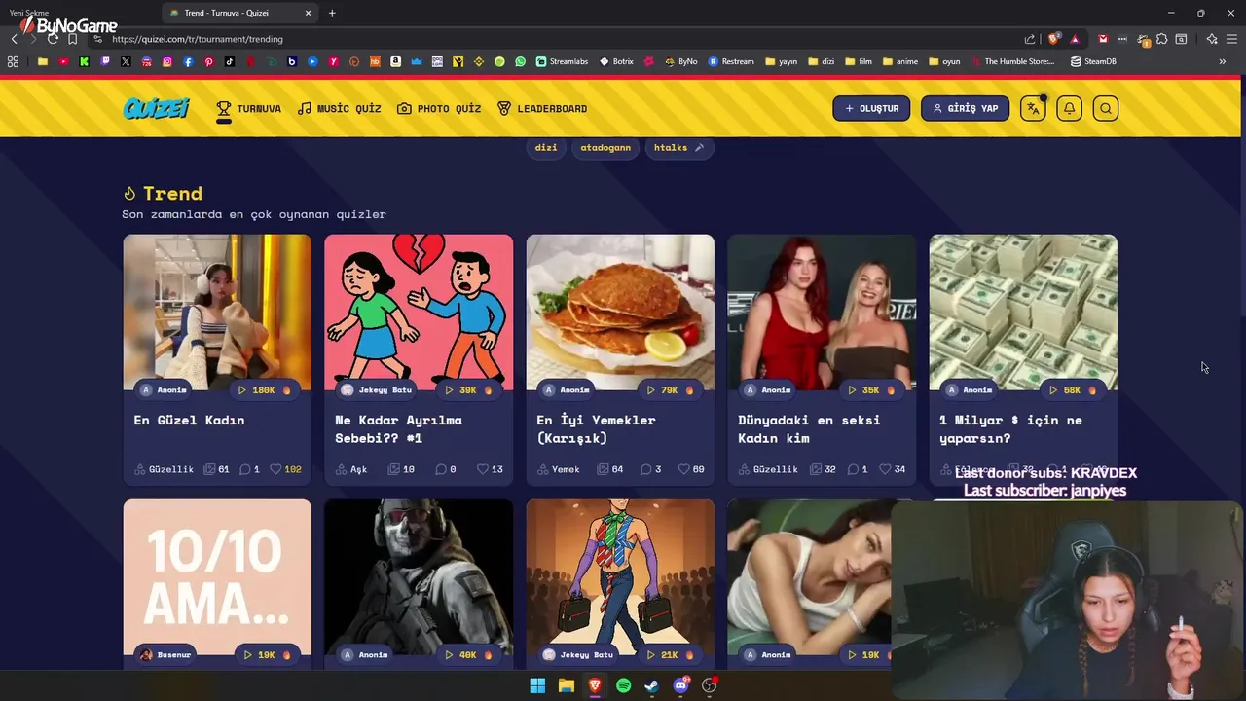Open the Instagram bookmark icon
The height and width of the screenshot is (701, 1246).
coord(167,61)
